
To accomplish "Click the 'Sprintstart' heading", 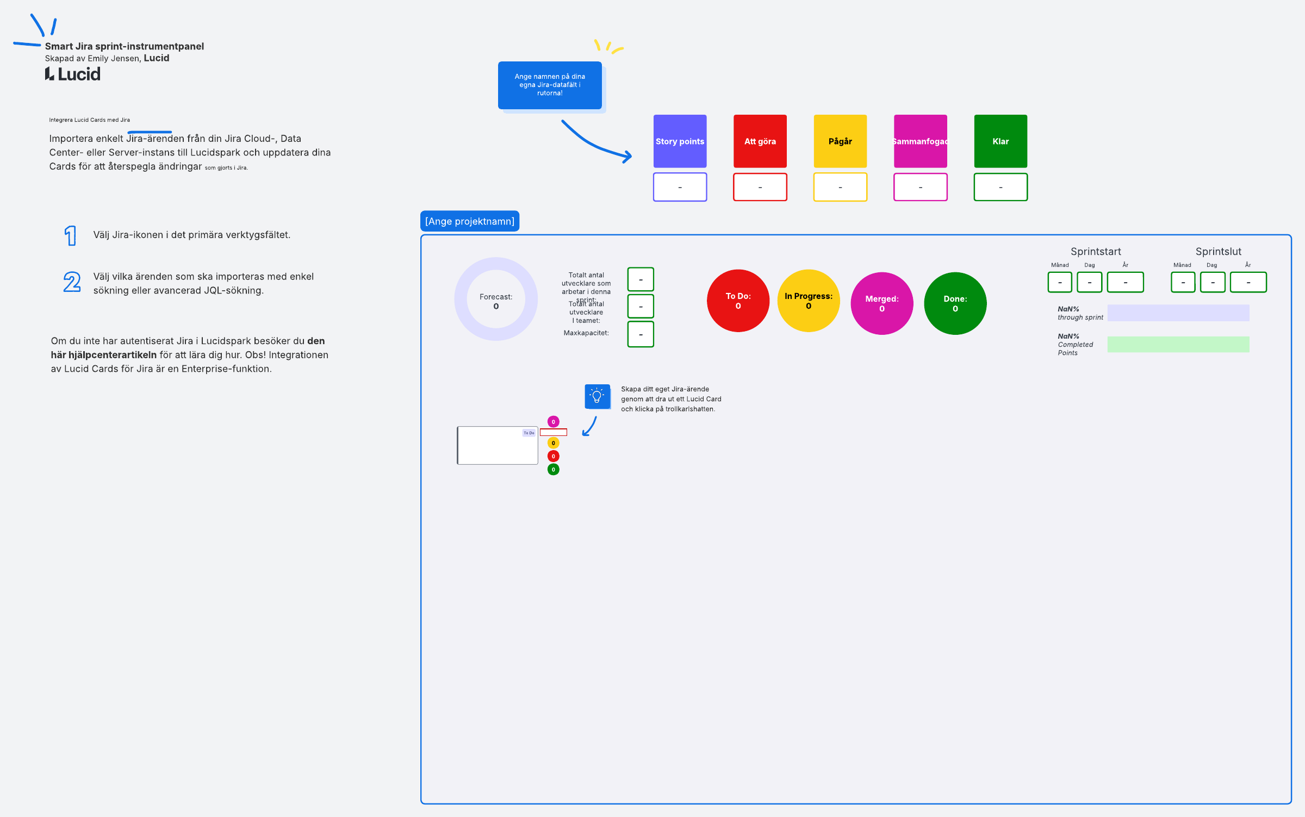I will click(x=1096, y=251).
